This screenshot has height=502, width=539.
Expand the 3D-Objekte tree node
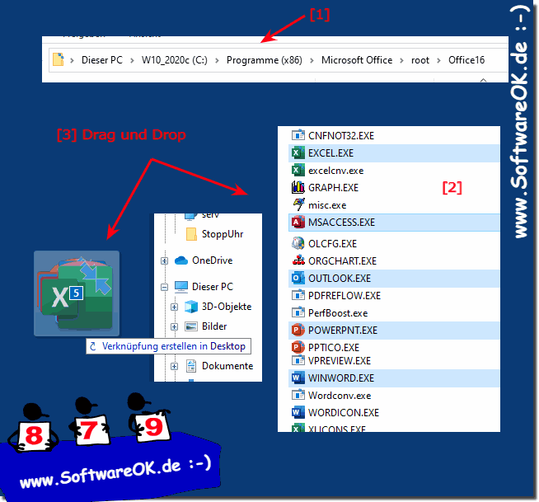pyautogui.click(x=174, y=307)
